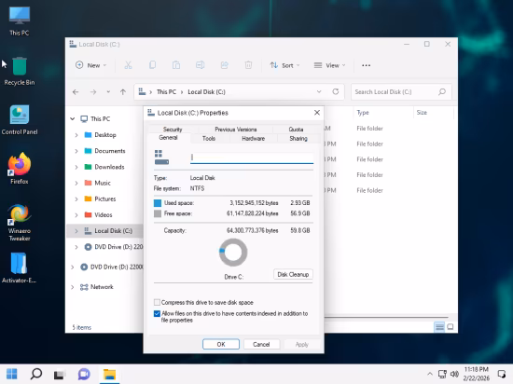Refresh the Local Disk (C:) folder view
513x384 pixels.
[x=336, y=91]
